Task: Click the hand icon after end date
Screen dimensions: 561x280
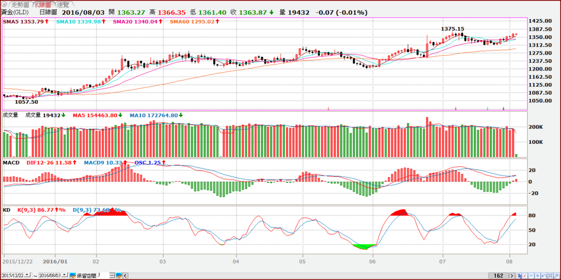Action: [x=73, y=276]
